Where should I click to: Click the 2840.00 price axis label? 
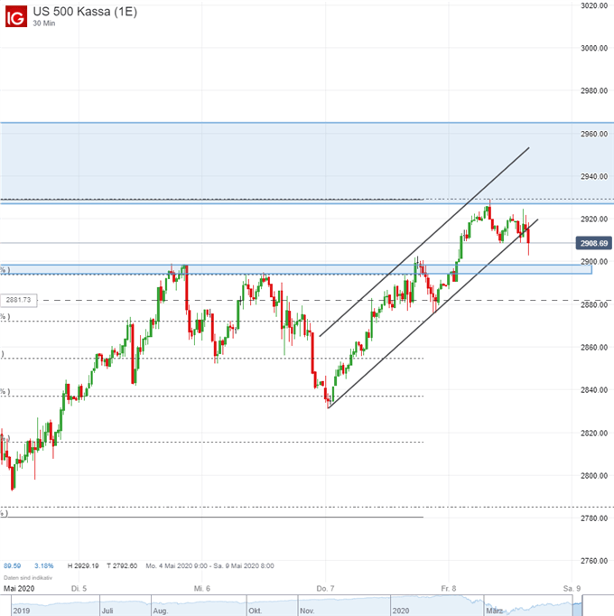[594, 389]
